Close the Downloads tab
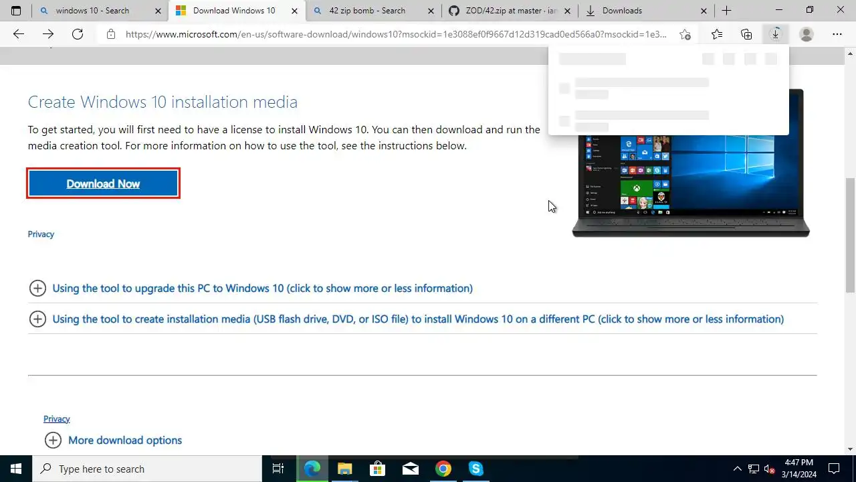The width and height of the screenshot is (856, 482). tap(704, 11)
